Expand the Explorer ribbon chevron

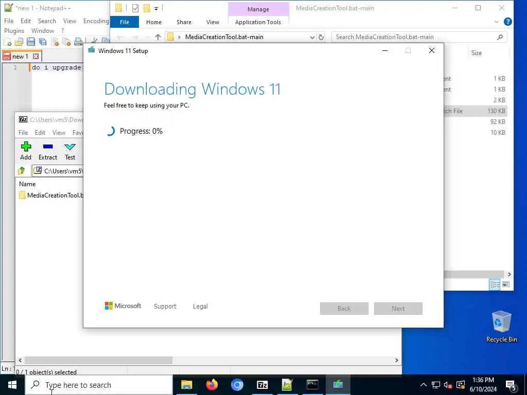[497, 22]
